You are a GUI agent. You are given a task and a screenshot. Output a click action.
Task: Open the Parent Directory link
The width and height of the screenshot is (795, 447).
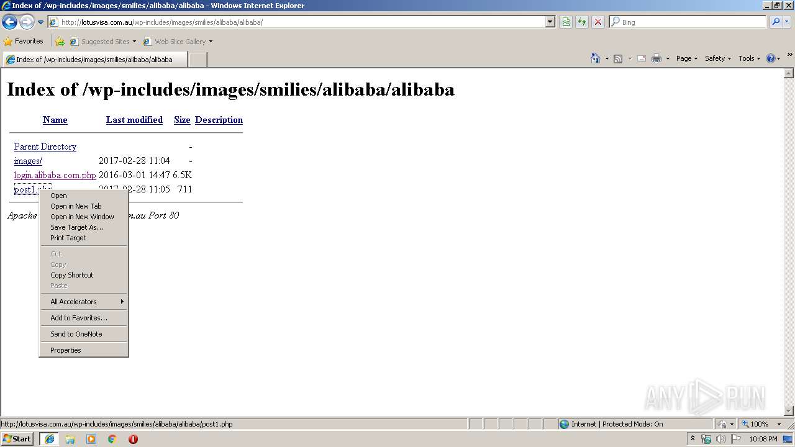coord(45,147)
